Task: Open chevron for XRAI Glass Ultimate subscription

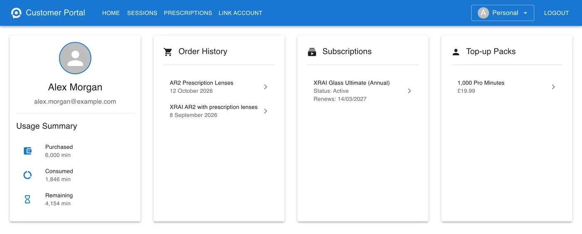Action: click(409, 91)
